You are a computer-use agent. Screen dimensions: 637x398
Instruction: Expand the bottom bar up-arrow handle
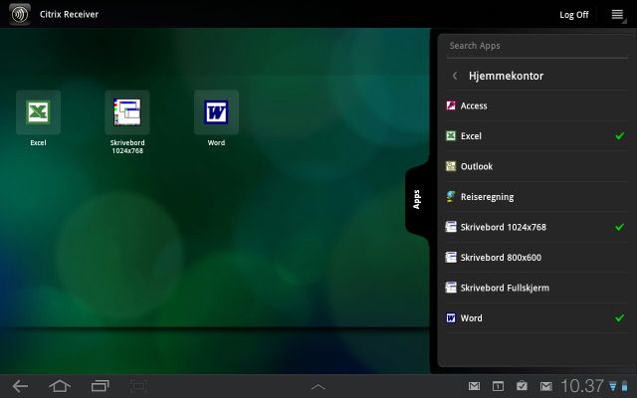point(318,386)
